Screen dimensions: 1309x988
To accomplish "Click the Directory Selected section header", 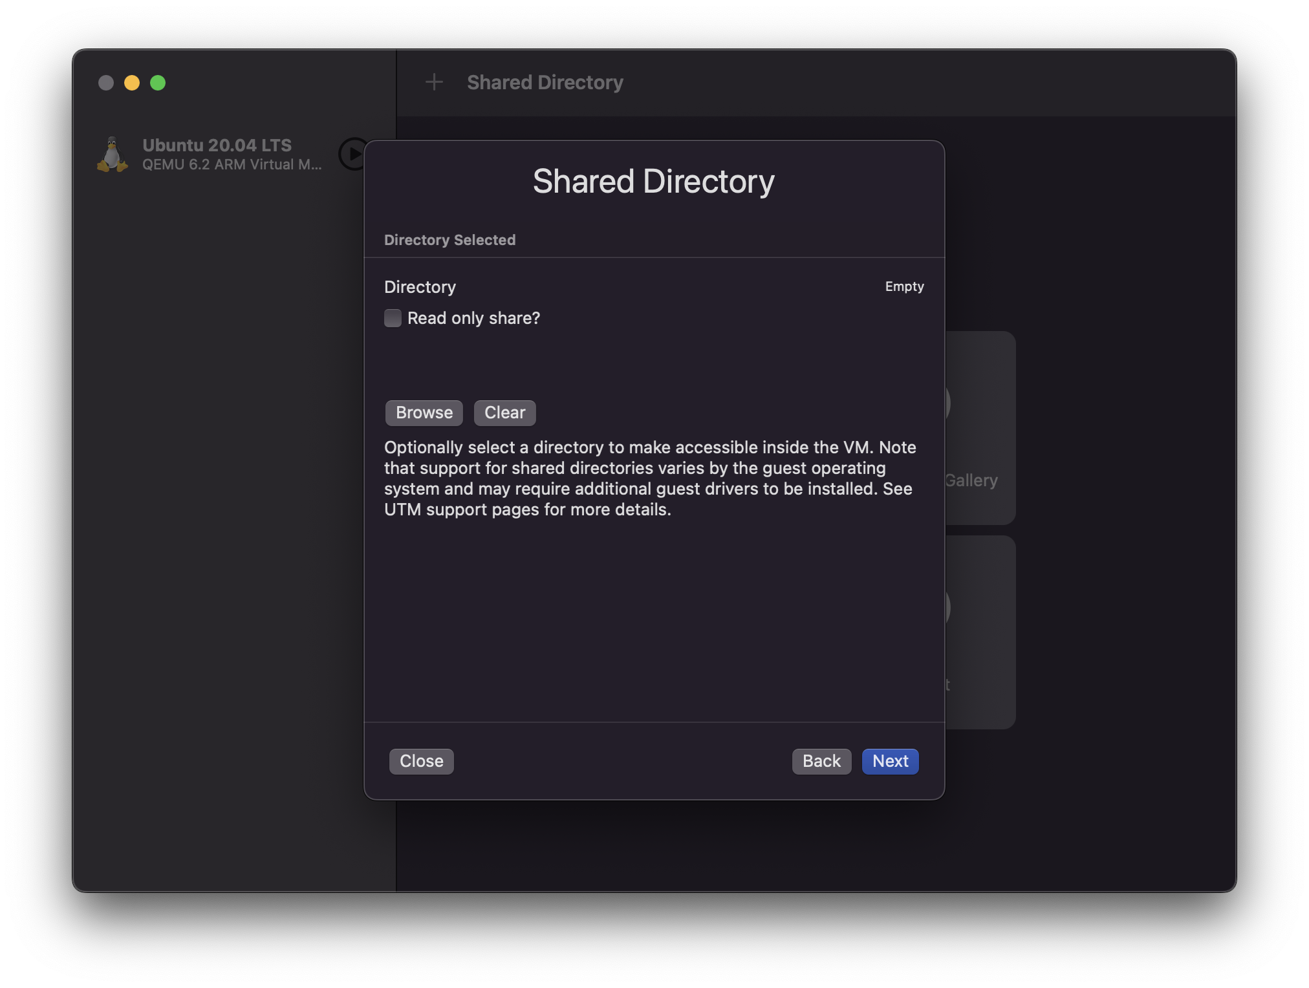I will coord(449,240).
